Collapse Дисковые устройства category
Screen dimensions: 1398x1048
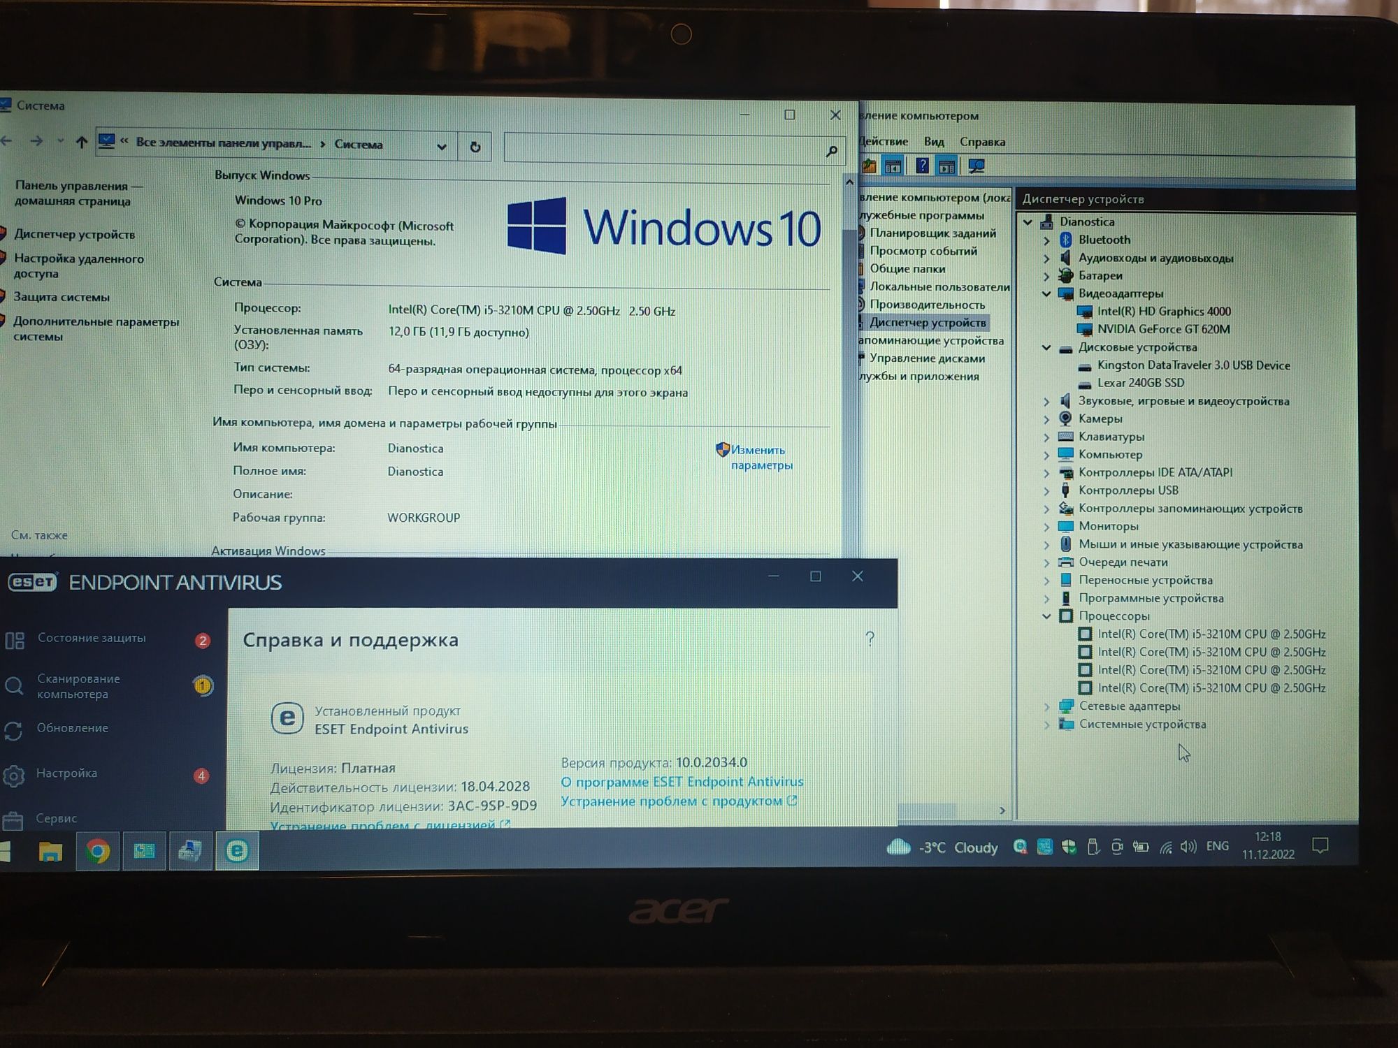point(1046,348)
